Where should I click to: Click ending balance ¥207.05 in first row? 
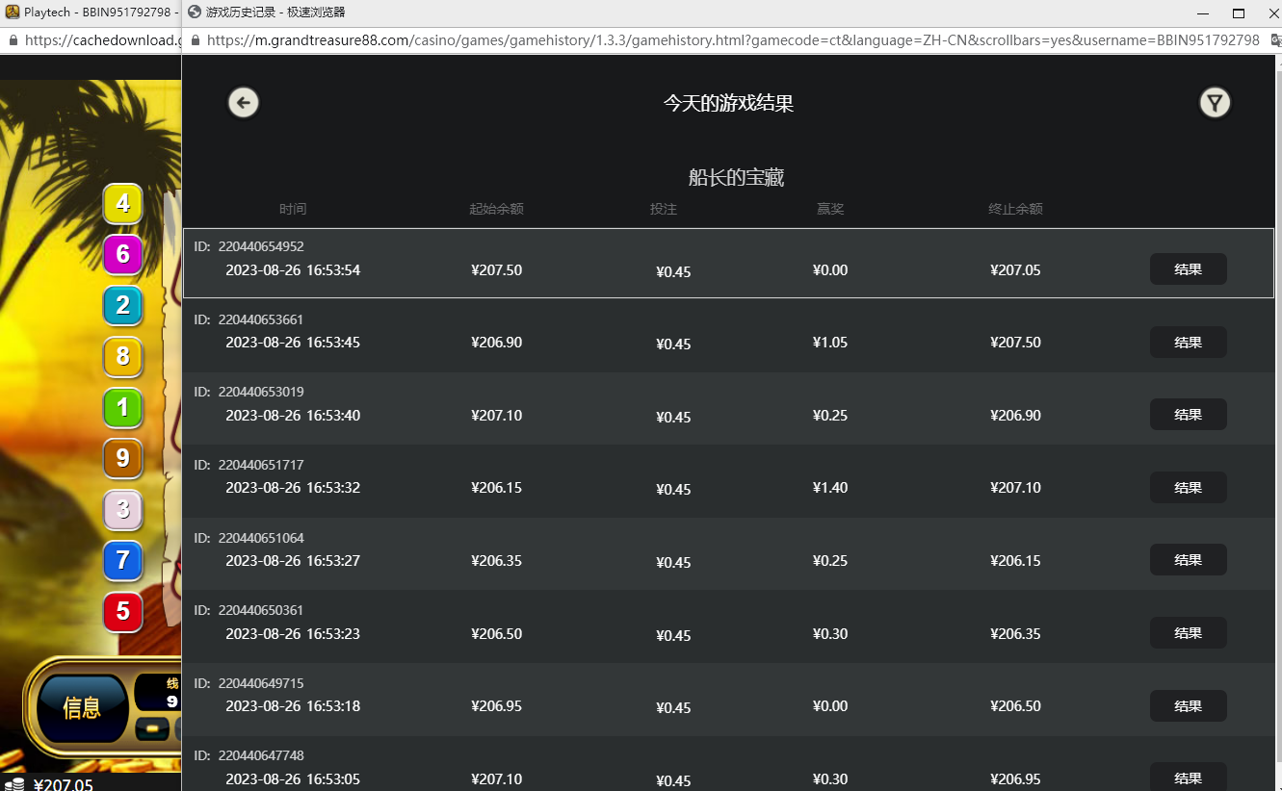pos(1015,270)
